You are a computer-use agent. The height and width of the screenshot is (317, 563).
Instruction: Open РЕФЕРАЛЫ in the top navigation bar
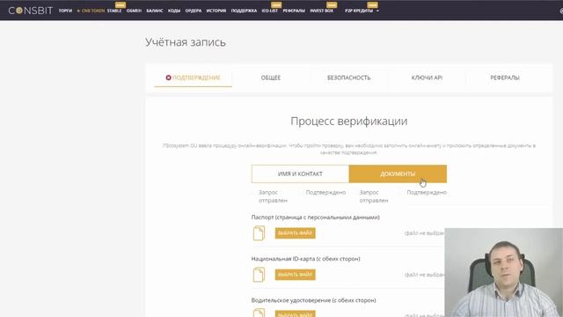pyautogui.click(x=294, y=11)
